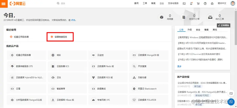Click the 待办工单 inbox icon
The height and width of the screenshot is (108, 237).
point(210,17)
